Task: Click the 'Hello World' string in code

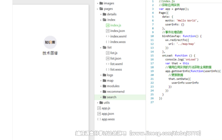Action: 186,21
